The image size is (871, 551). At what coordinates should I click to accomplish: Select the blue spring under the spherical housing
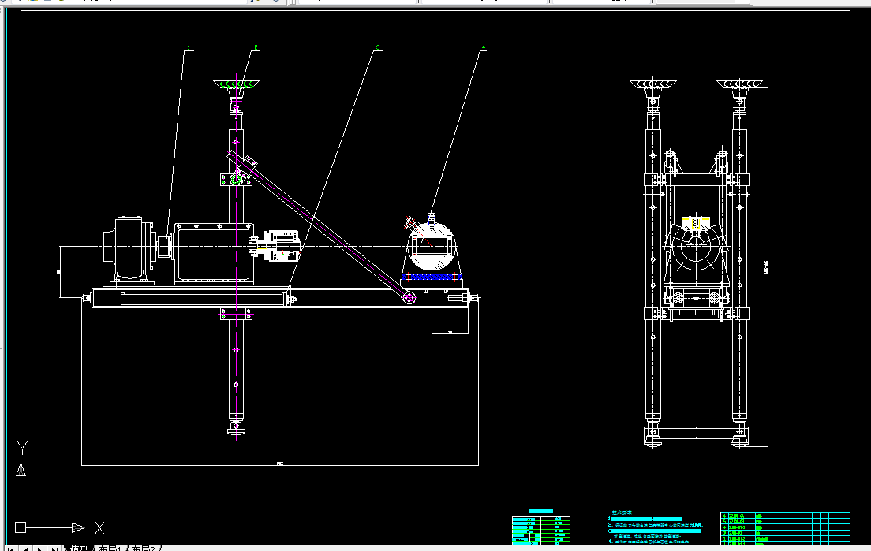point(432,277)
